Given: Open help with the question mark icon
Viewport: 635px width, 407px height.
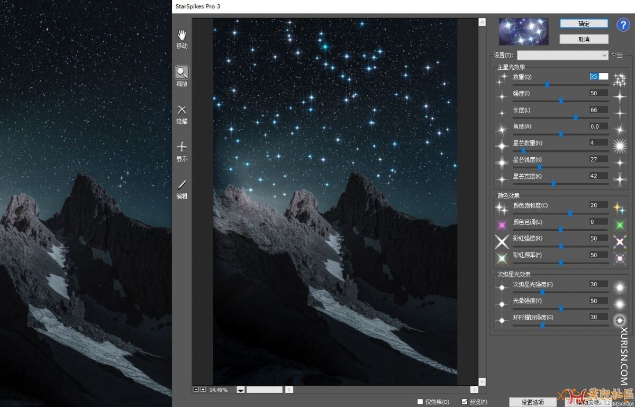Looking at the screenshot, I should (623, 24).
